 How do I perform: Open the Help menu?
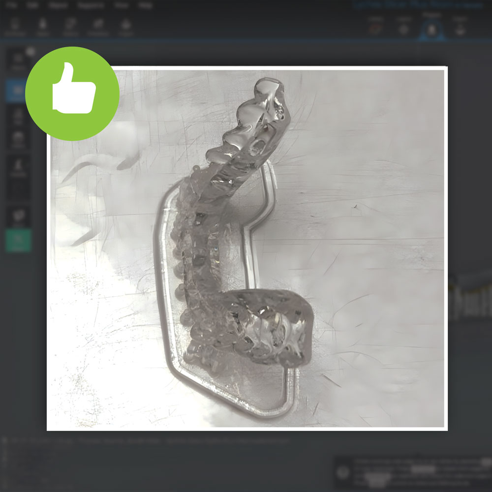[x=145, y=5]
